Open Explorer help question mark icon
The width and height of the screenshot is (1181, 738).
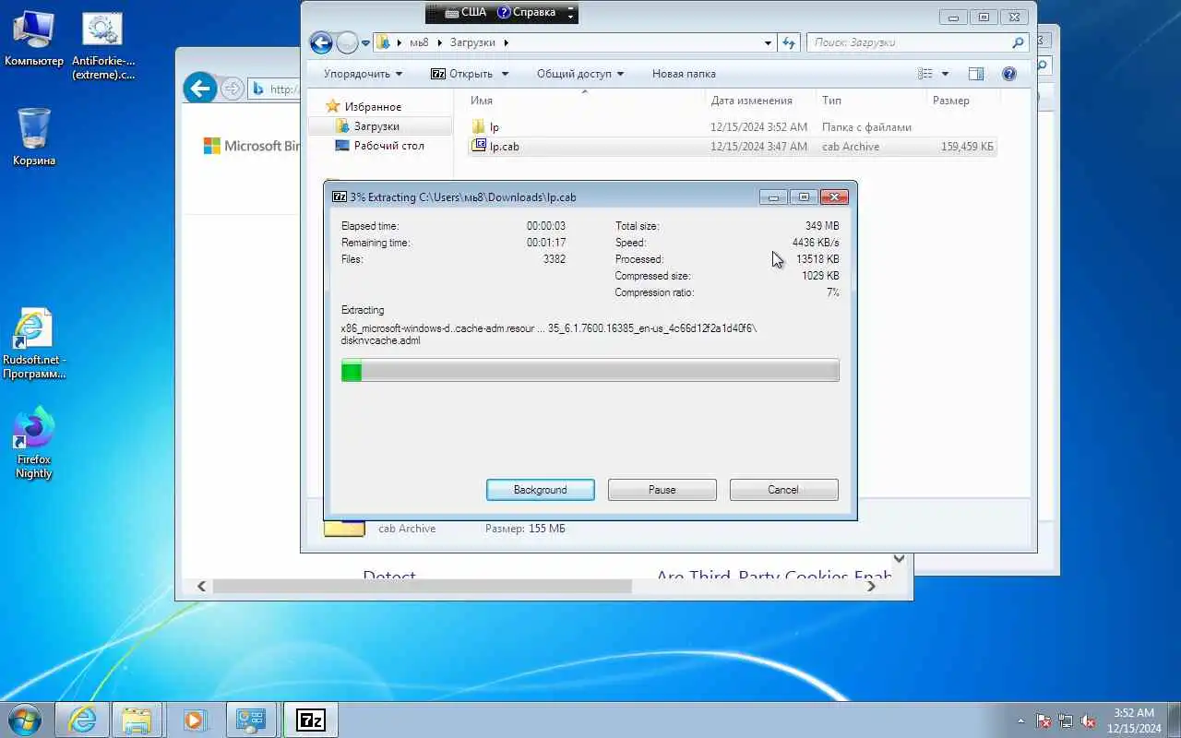pyautogui.click(x=1008, y=74)
